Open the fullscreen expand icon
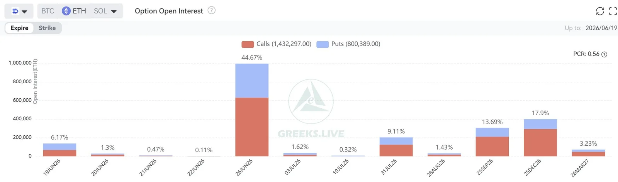The width and height of the screenshot is (618, 182). pyautogui.click(x=613, y=11)
